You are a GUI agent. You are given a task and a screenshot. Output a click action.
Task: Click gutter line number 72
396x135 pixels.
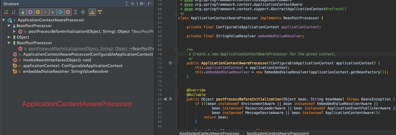pyautogui.click(x=160, y=63)
